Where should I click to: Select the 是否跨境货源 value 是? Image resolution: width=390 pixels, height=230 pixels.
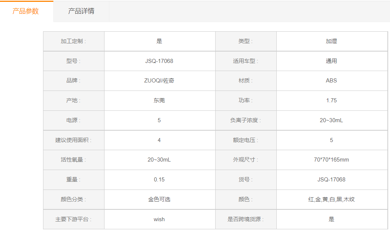(x=332, y=219)
